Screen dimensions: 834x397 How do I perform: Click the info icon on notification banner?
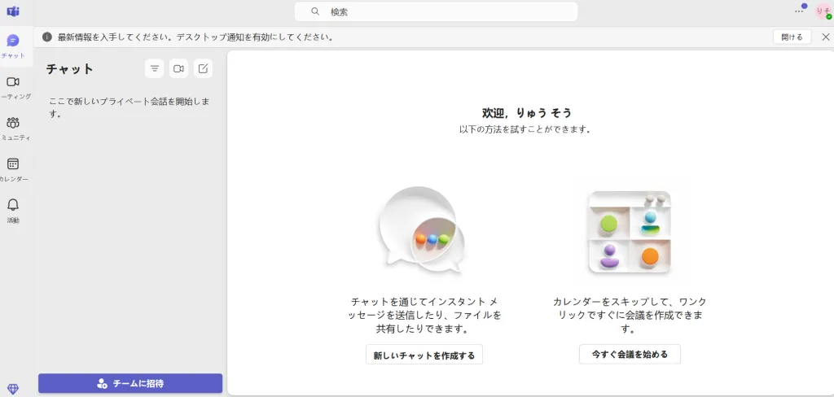(x=47, y=37)
